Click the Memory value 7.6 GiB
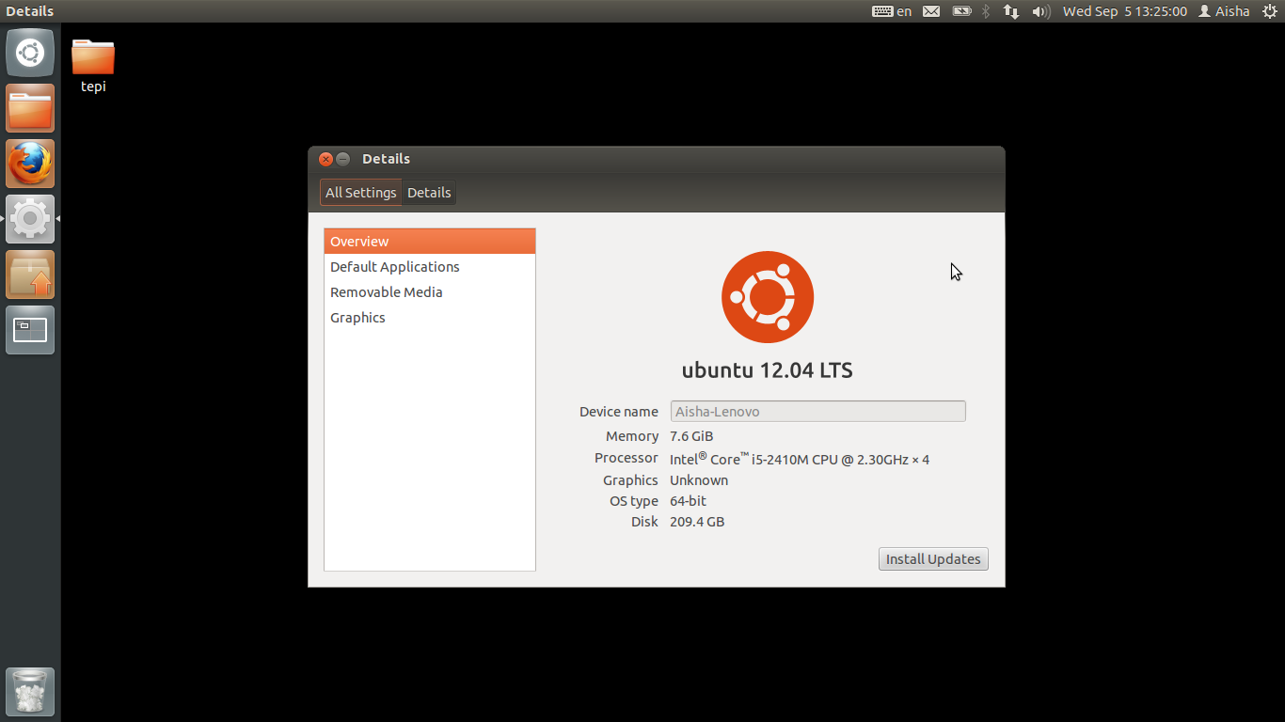The image size is (1285, 722). point(691,436)
